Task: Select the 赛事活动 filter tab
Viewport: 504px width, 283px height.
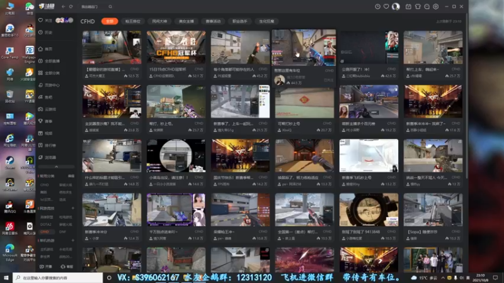Action: tap(213, 21)
